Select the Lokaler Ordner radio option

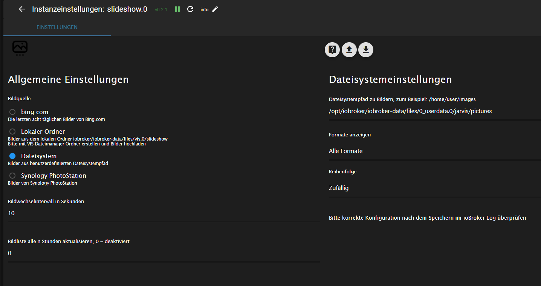12,132
